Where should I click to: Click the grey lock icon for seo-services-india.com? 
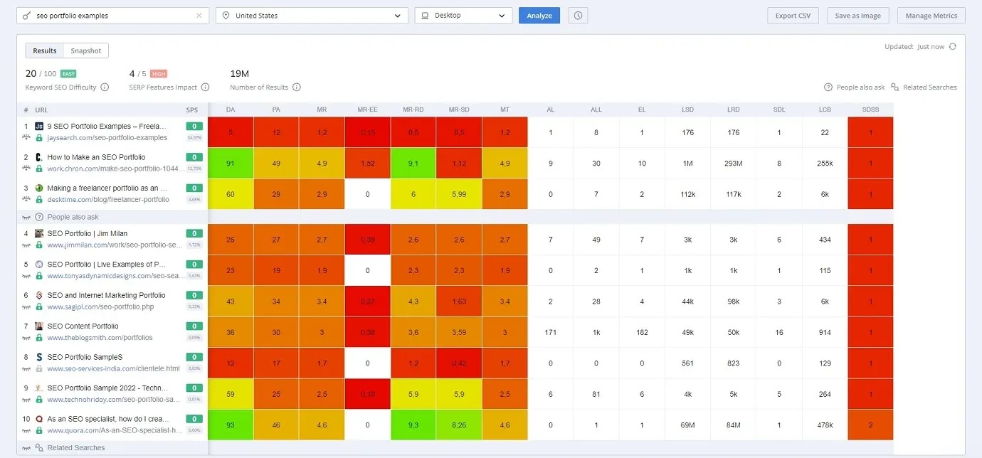pyautogui.click(x=40, y=369)
